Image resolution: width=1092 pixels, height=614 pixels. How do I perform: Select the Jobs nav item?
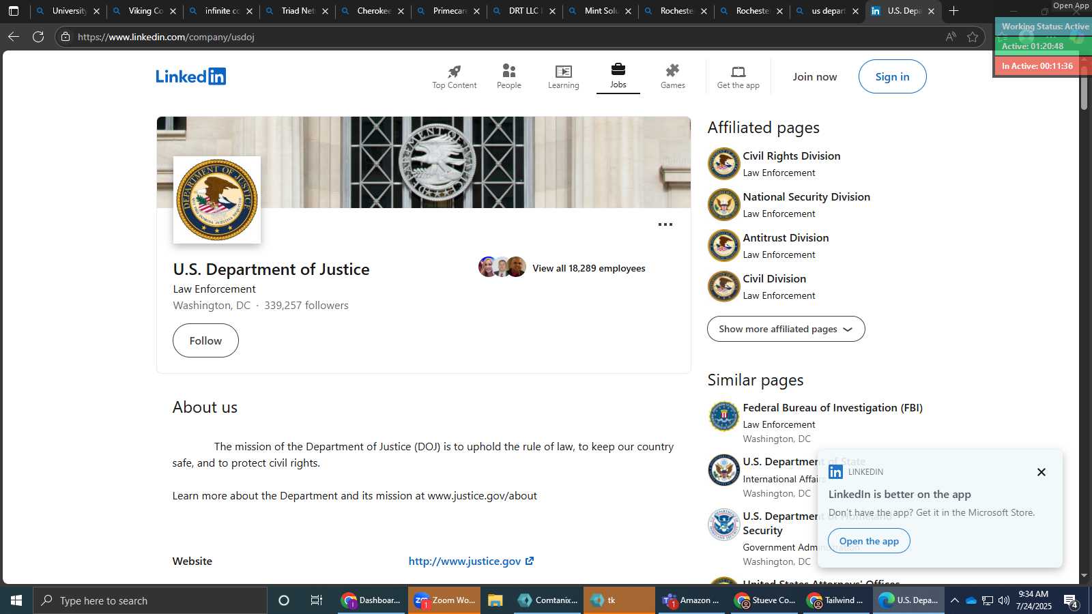618,76
